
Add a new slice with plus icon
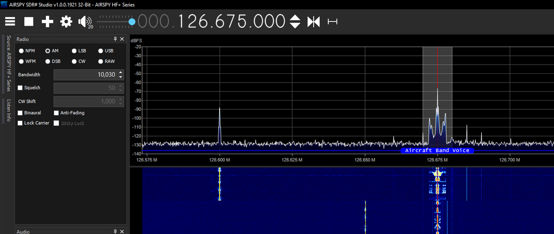[47, 21]
